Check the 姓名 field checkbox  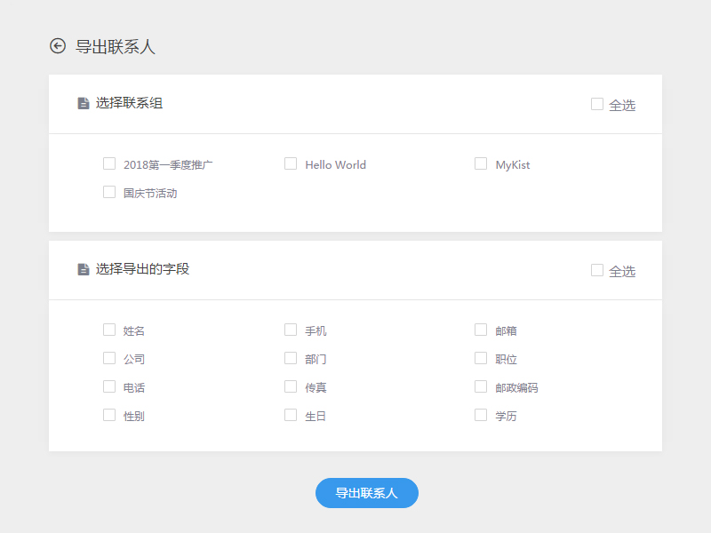tap(109, 330)
